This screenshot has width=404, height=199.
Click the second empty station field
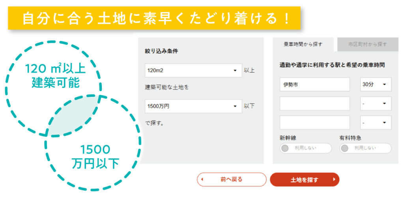point(314,103)
